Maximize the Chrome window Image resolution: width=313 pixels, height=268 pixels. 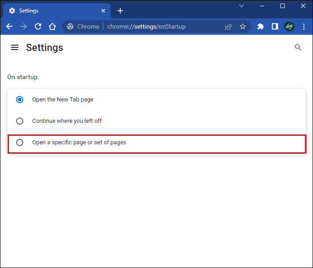pyautogui.click(x=283, y=6)
